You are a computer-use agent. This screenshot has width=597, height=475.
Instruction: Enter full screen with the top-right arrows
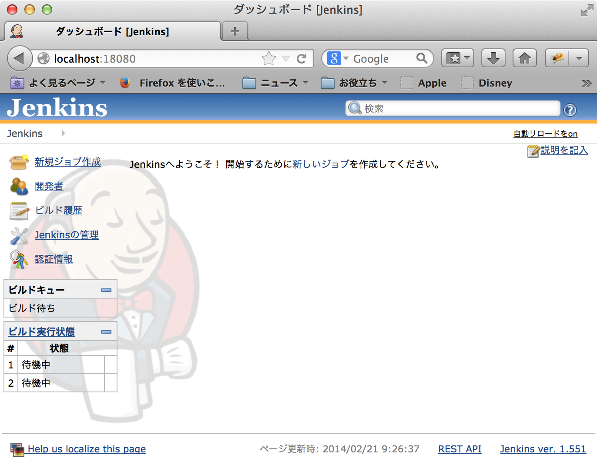click(x=587, y=10)
